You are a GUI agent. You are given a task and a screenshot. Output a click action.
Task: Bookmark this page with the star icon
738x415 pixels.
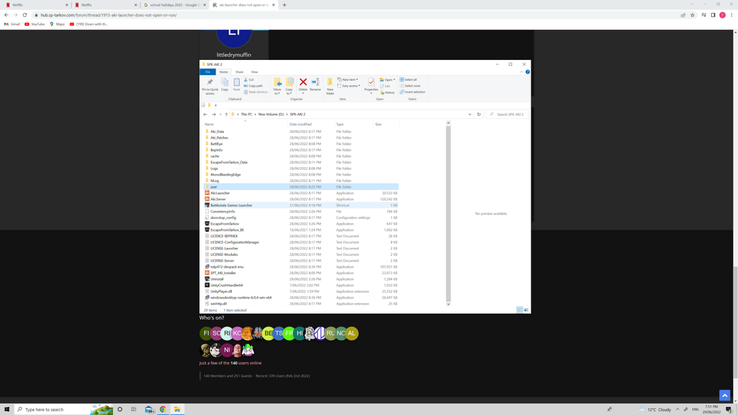click(692, 15)
